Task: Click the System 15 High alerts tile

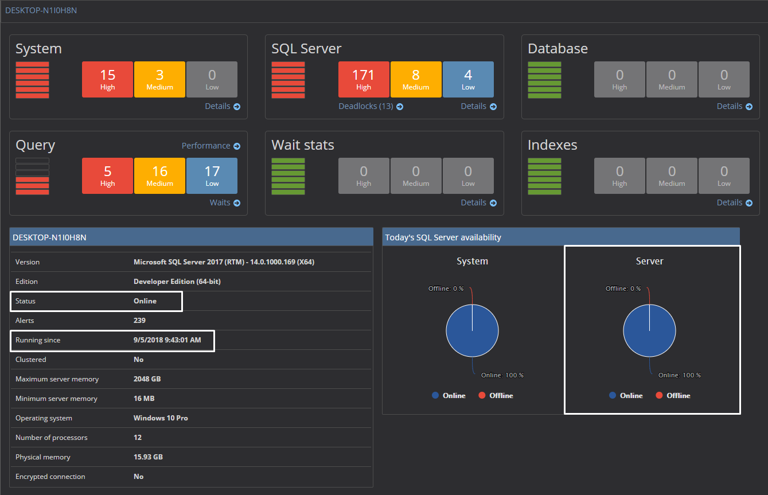Action: click(x=107, y=79)
